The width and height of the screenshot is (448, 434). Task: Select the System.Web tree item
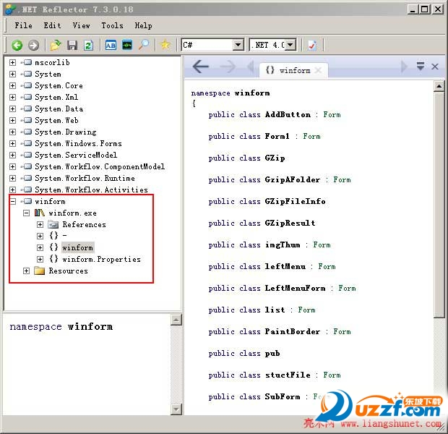pyautogui.click(x=56, y=120)
